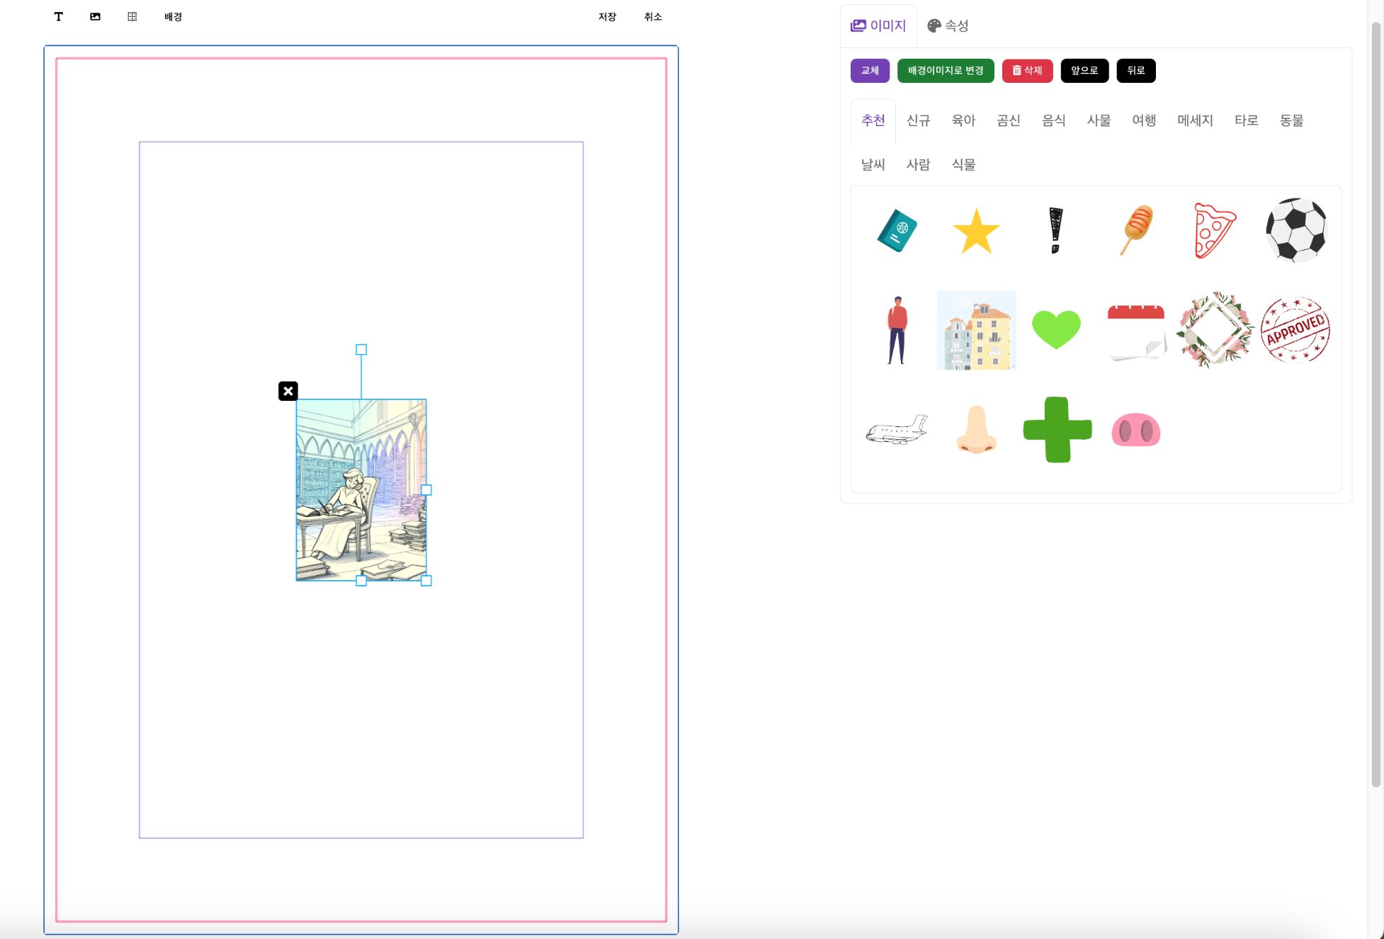The image size is (1384, 939).
Task: Pick the yellow star sticker
Action: tap(976, 231)
